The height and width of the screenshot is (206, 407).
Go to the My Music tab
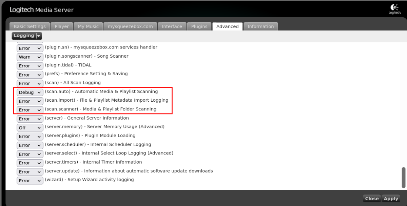88,26
